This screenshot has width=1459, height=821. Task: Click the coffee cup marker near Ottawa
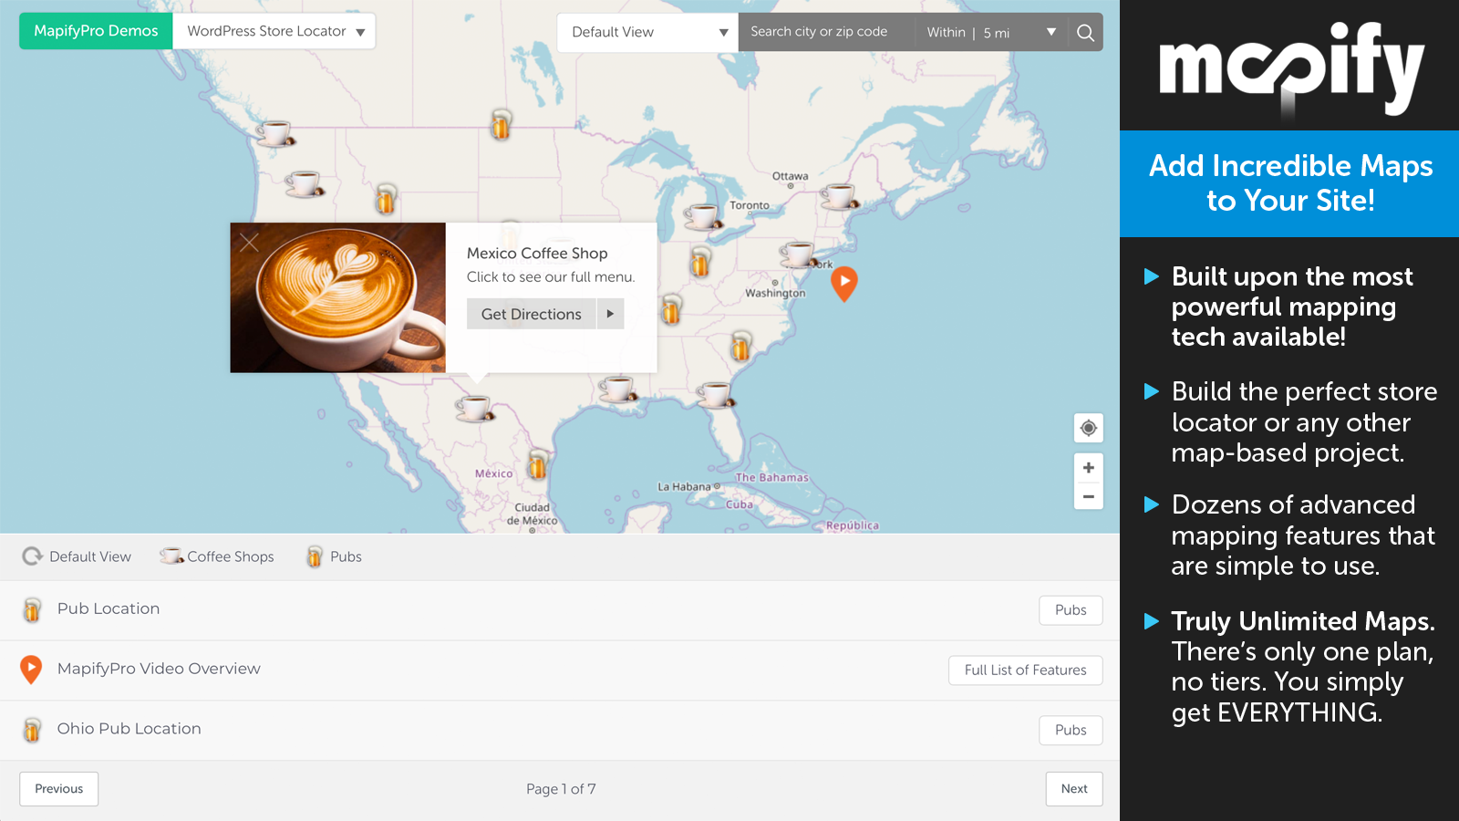(839, 196)
